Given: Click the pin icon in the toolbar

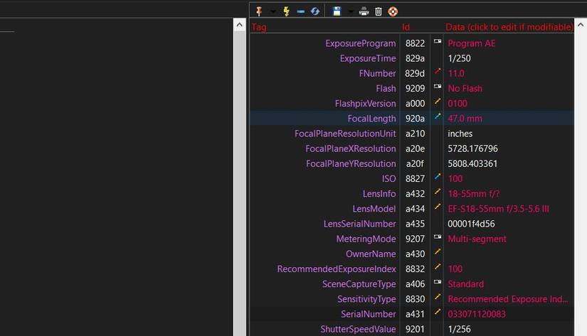Looking at the screenshot, I should coord(259,11).
